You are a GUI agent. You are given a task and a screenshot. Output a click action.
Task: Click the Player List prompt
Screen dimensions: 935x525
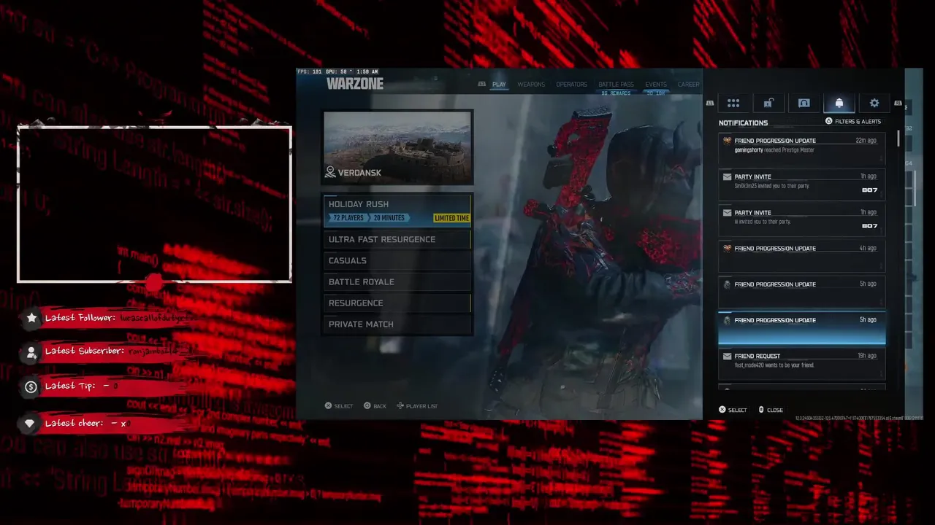click(x=416, y=405)
